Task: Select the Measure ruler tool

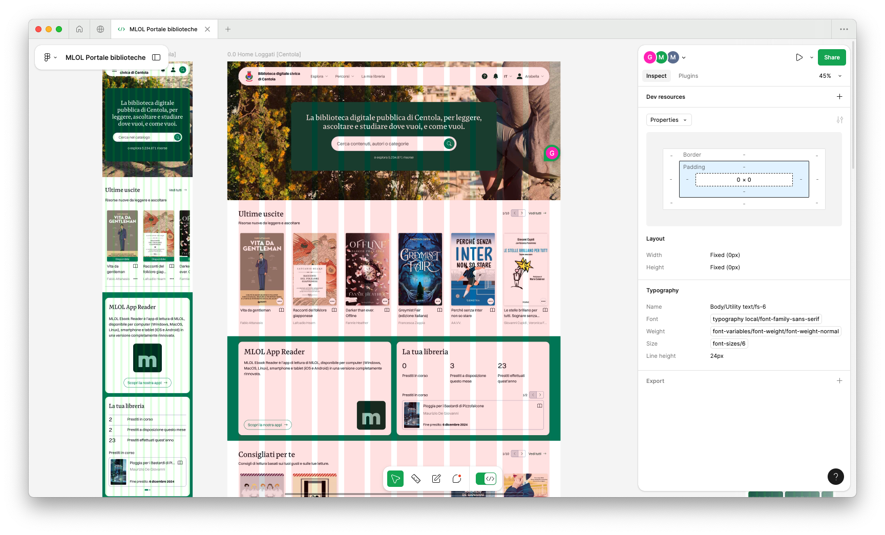Action: (416, 479)
